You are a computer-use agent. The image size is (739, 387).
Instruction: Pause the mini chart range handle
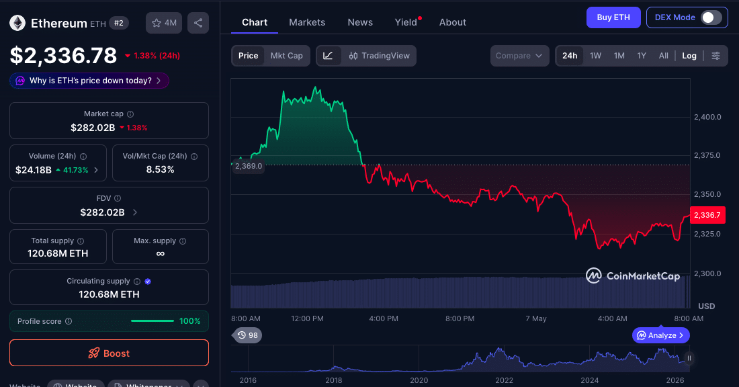tap(689, 358)
